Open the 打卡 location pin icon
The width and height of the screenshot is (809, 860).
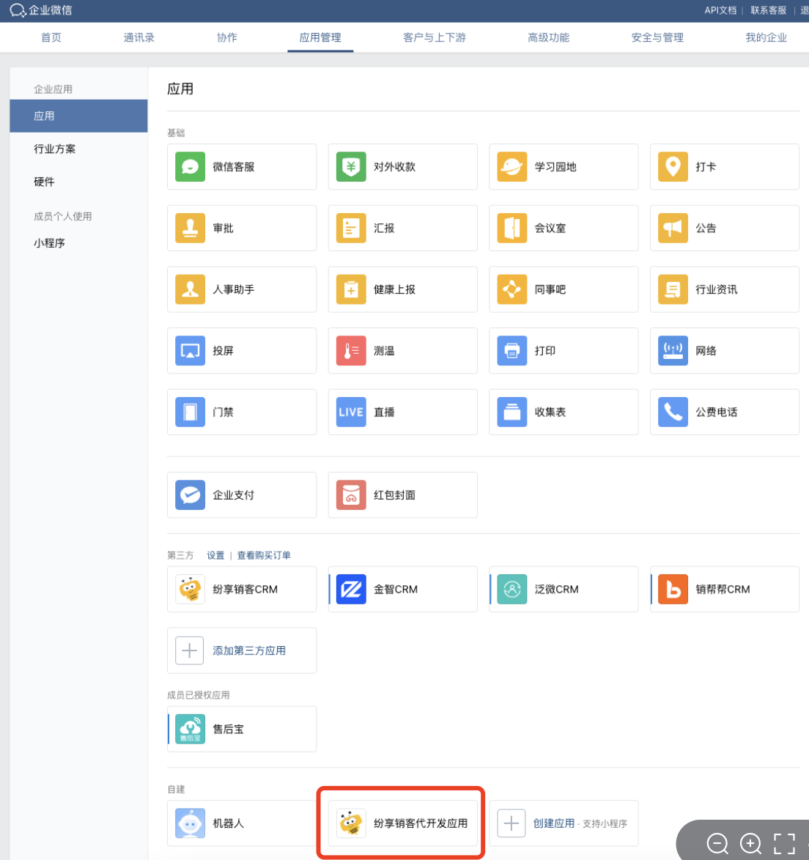tap(673, 167)
